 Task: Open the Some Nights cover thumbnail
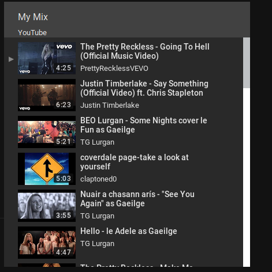pos(47,132)
